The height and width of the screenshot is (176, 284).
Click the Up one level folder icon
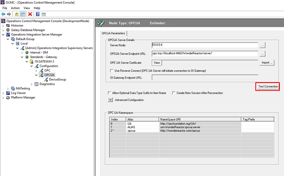(x=17, y=14)
